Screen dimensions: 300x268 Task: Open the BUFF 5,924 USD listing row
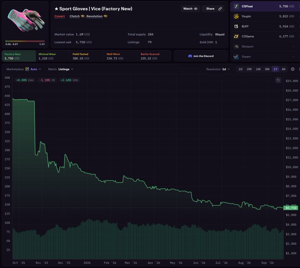[x=265, y=27]
